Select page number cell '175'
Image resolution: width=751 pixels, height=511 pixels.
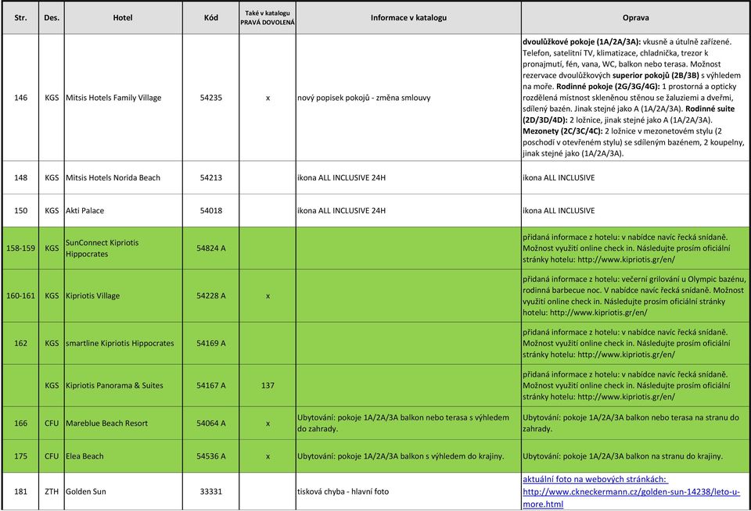20,456
